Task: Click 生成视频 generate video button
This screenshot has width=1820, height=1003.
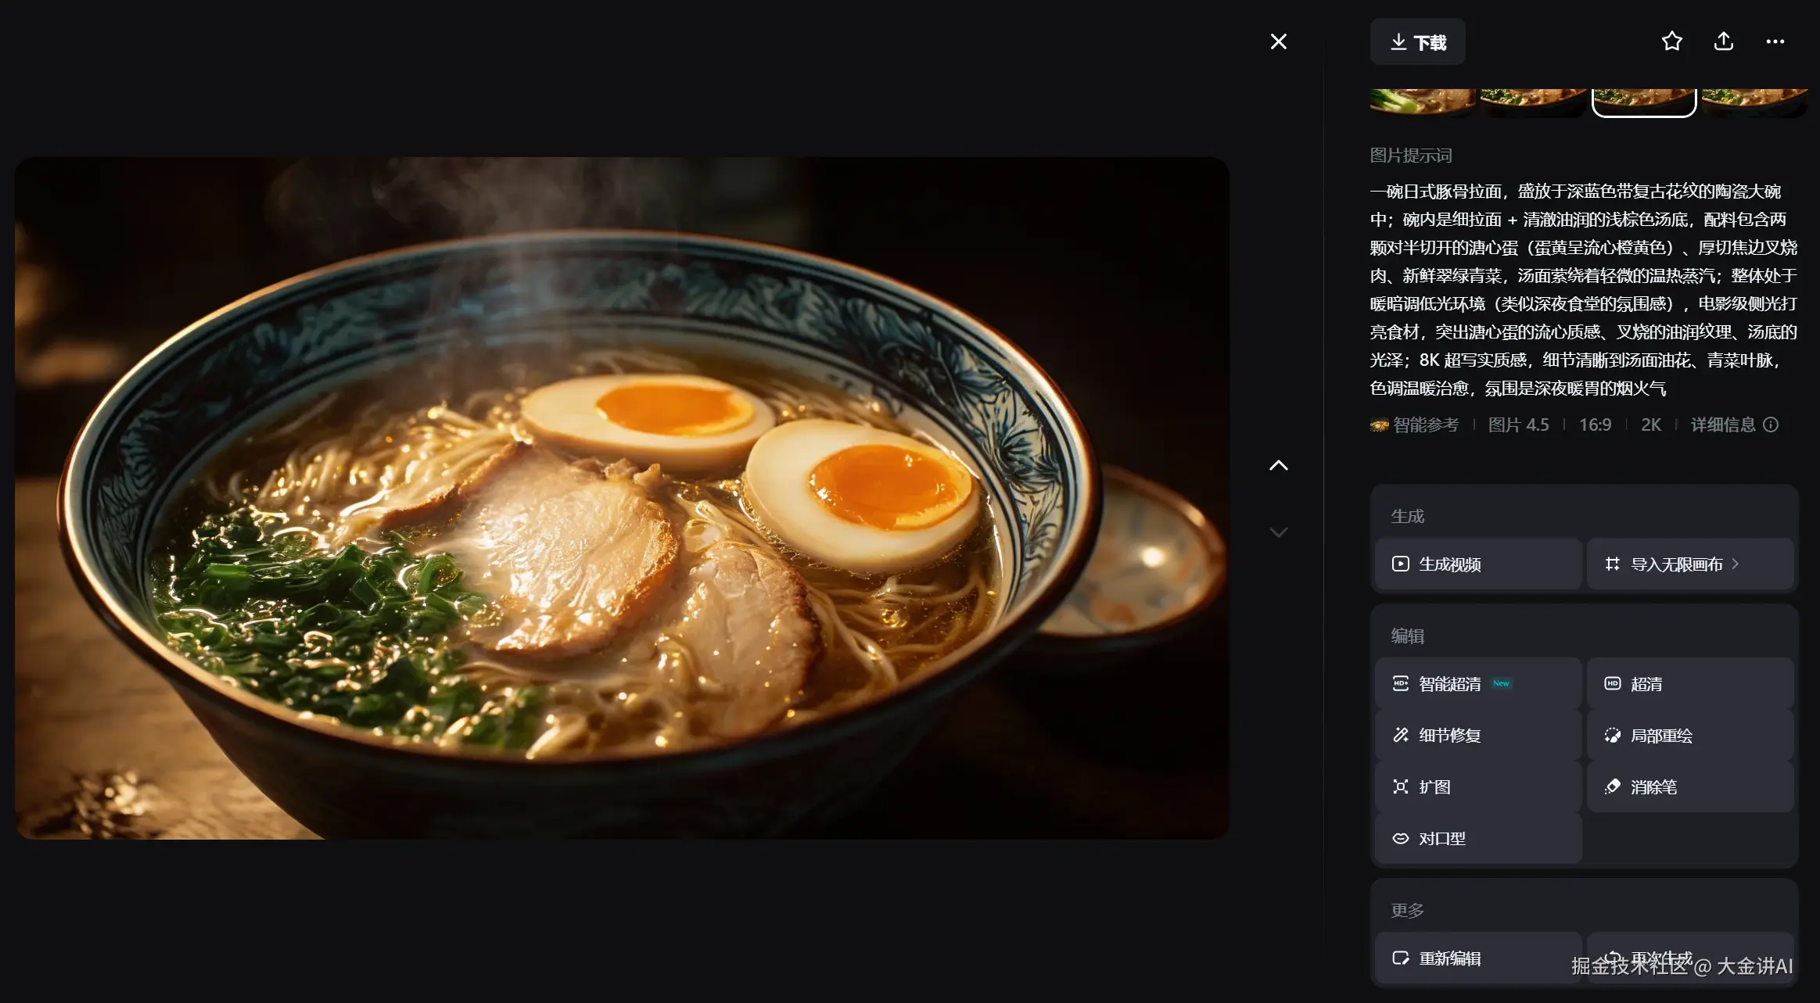Action: pyautogui.click(x=1477, y=564)
